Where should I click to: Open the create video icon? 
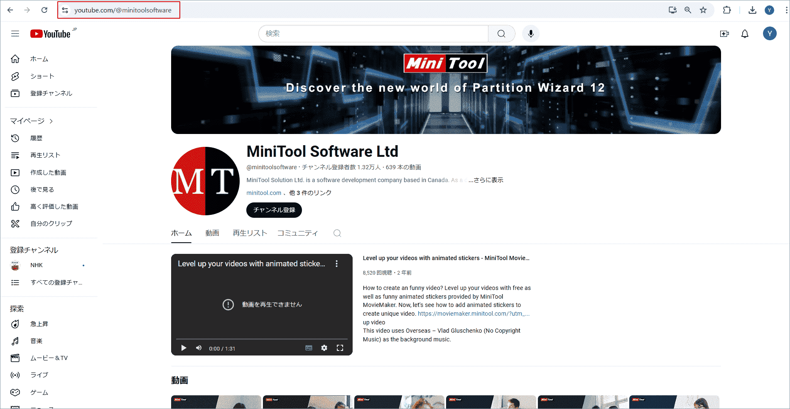[724, 34]
